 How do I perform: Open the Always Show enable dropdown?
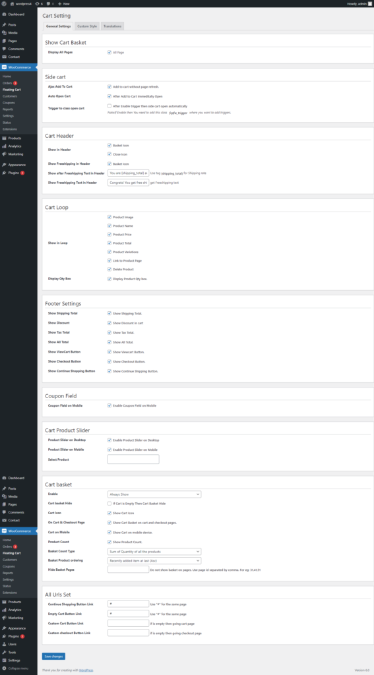pos(154,494)
